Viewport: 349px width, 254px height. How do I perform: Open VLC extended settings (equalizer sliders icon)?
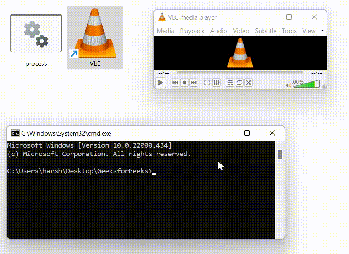217,83
